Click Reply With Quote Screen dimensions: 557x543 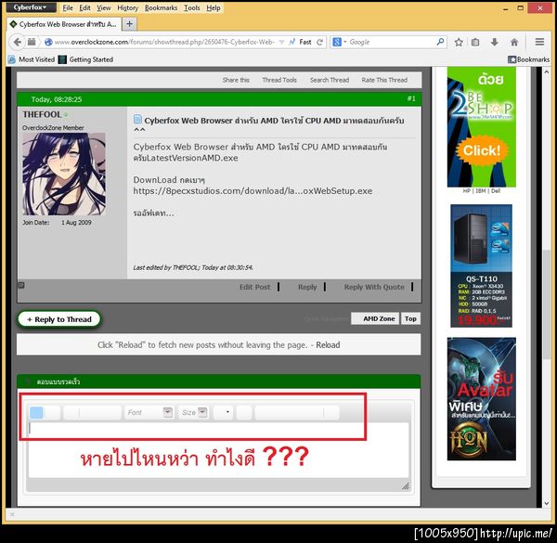[x=374, y=287]
